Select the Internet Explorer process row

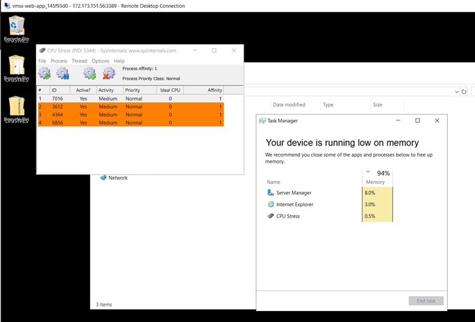[329, 204]
